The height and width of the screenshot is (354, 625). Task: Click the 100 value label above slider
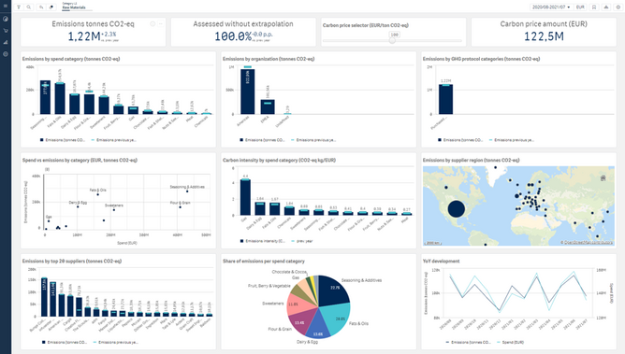tap(394, 35)
